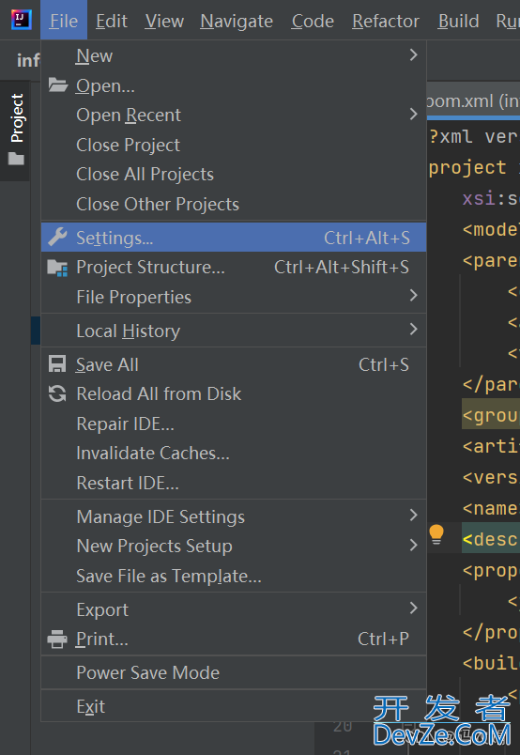
Task: Click the Project Structure folder icon
Action: tap(58, 268)
